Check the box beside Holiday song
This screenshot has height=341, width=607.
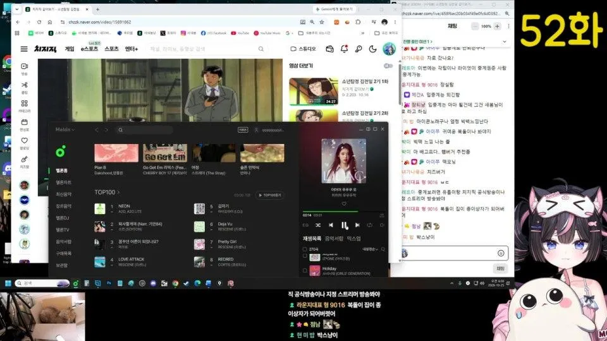(x=305, y=271)
